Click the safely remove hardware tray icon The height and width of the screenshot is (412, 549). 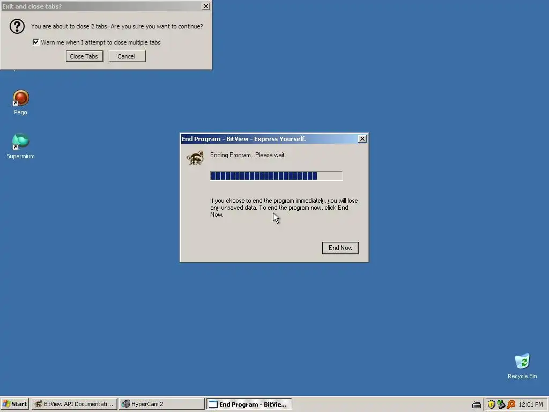(501, 404)
